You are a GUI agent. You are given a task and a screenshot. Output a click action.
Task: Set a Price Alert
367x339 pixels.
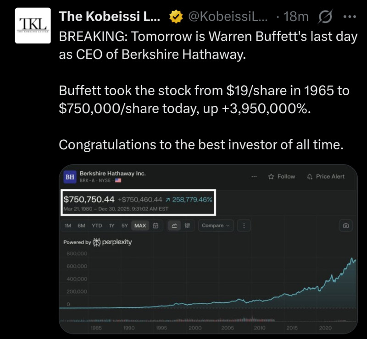coord(326,176)
